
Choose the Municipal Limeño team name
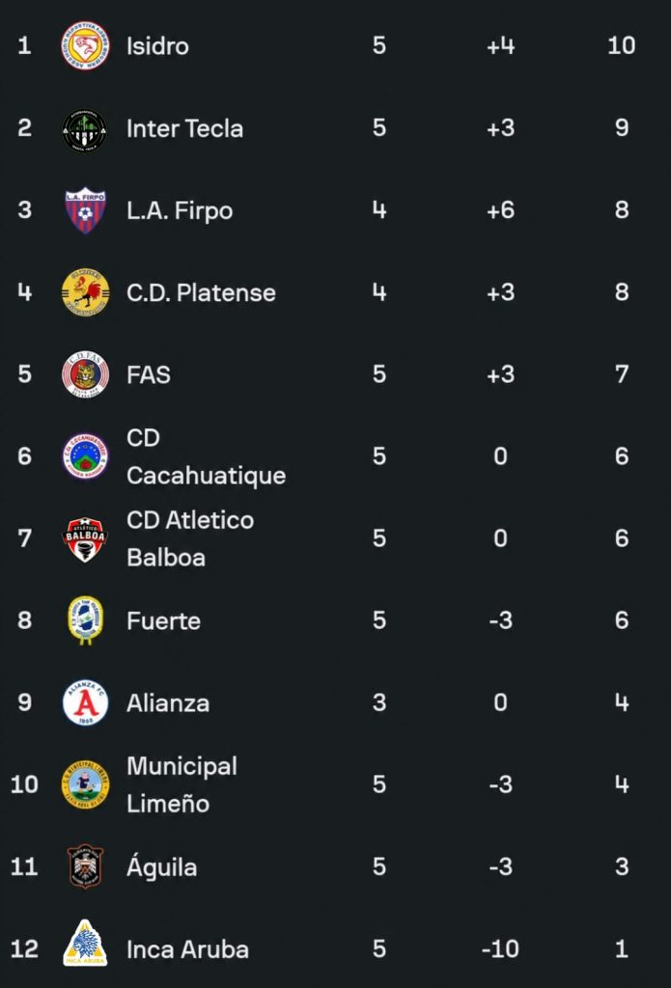pyautogui.click(x=182, y=784)
